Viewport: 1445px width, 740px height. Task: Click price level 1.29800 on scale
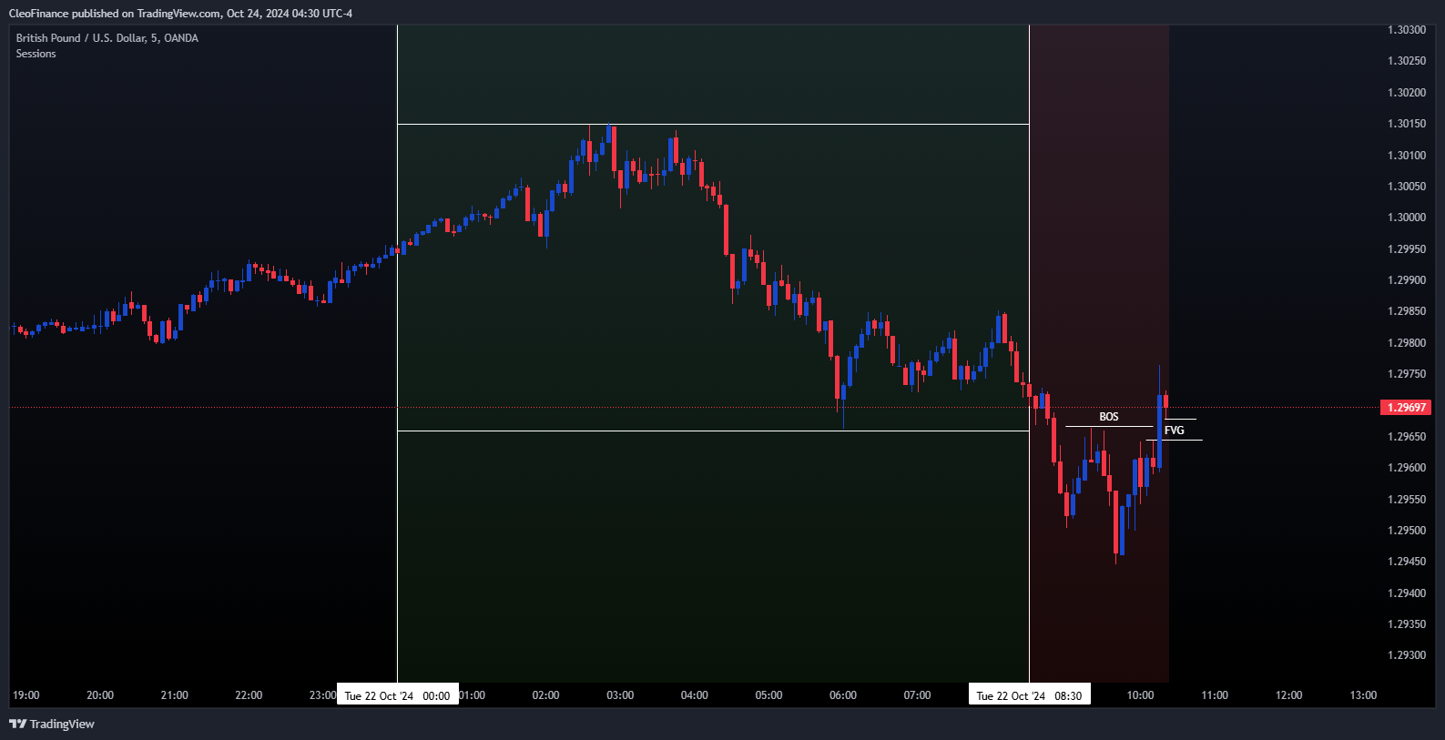pos(1407,343)
